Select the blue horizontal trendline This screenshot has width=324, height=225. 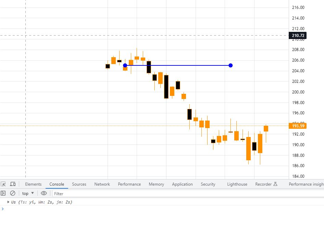click(178, 65)
